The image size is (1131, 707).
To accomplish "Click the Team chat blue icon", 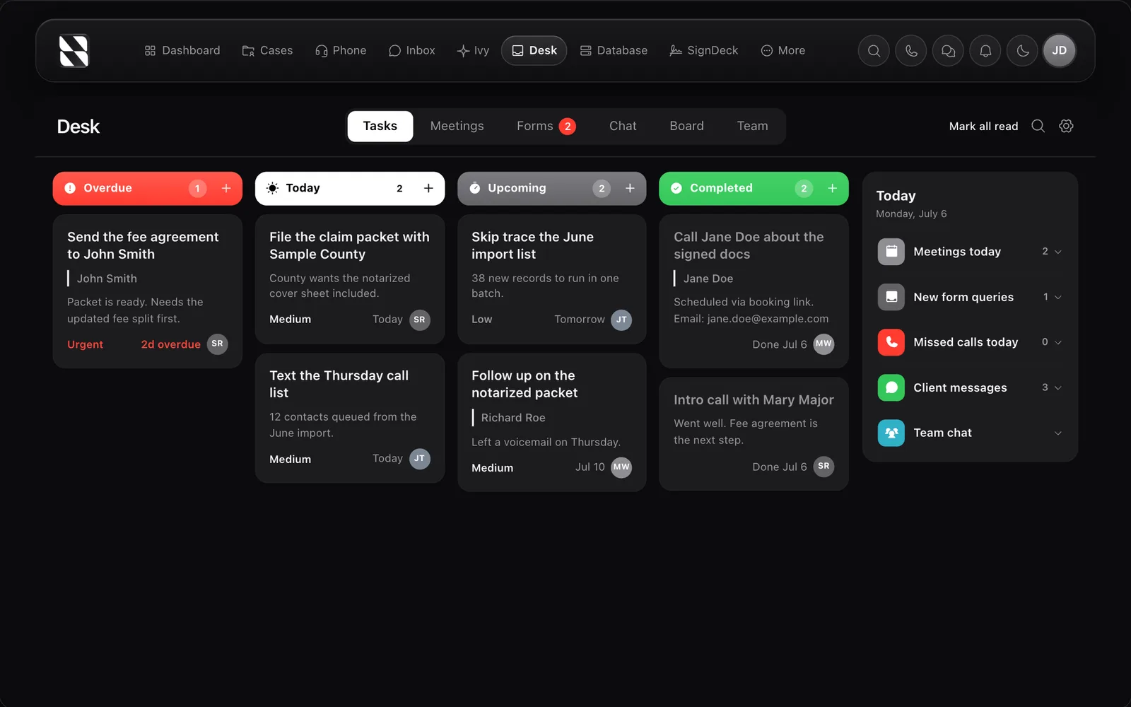I will [x=891, y=433].
